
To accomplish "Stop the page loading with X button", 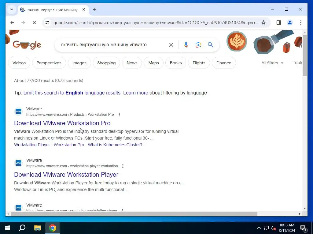I will pyautogui.click(x=34, y=23).
